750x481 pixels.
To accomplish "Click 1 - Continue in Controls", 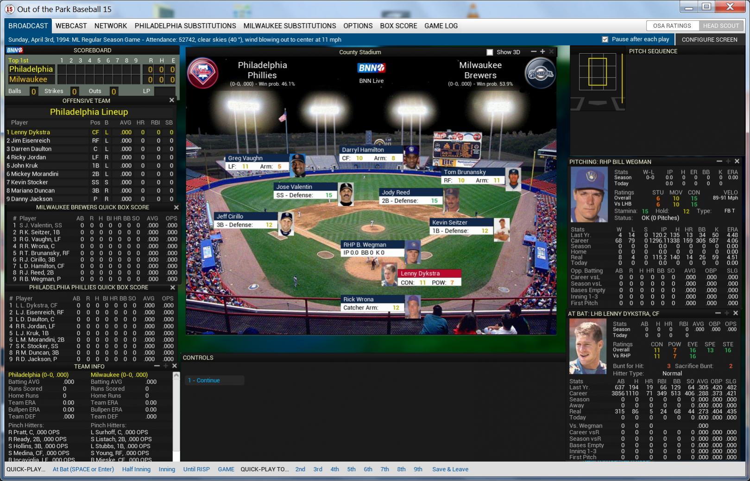I will [214, 380].
